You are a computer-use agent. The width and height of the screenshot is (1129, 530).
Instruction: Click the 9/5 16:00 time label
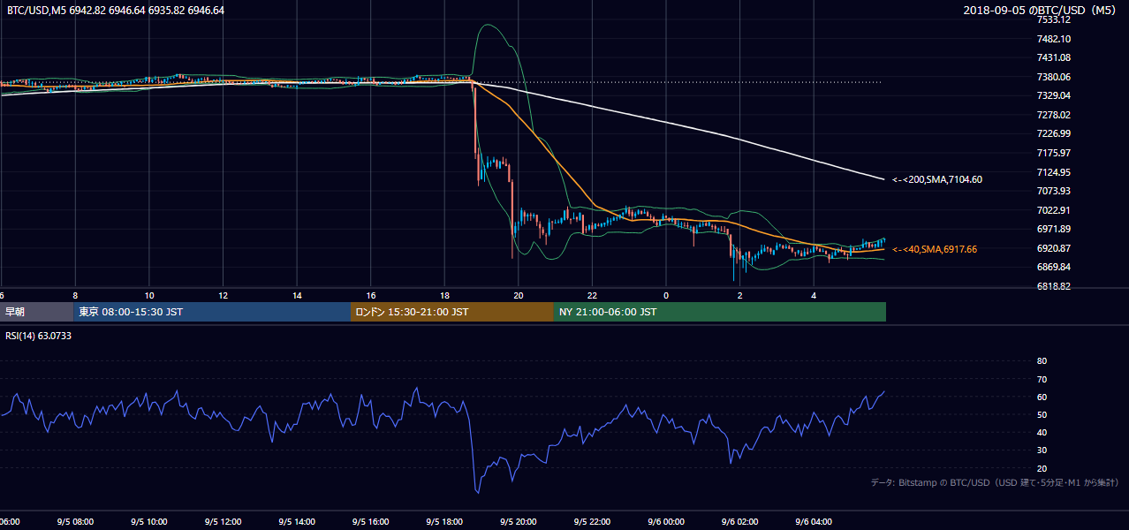[371, 522]
